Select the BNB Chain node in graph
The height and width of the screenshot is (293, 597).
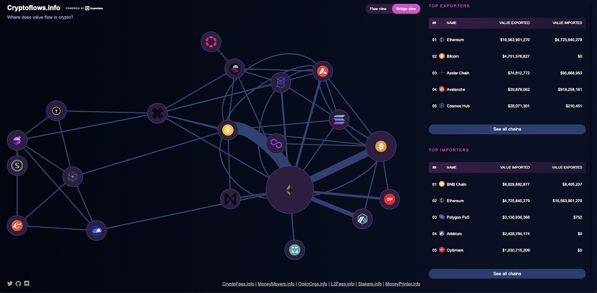[228, 130]
